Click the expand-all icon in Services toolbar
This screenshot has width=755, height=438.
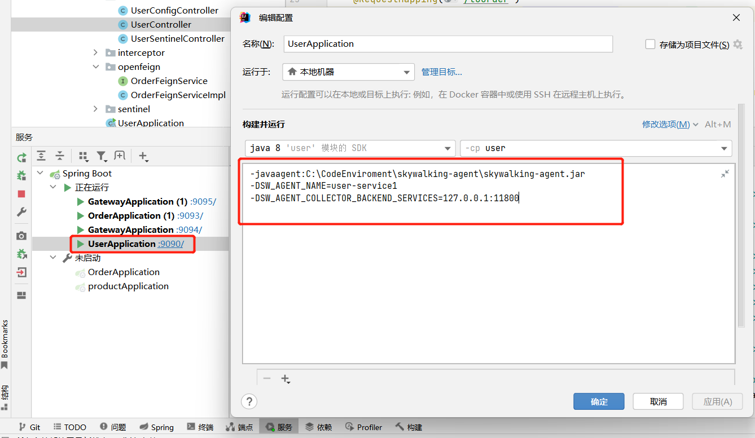tap(41, 156)
